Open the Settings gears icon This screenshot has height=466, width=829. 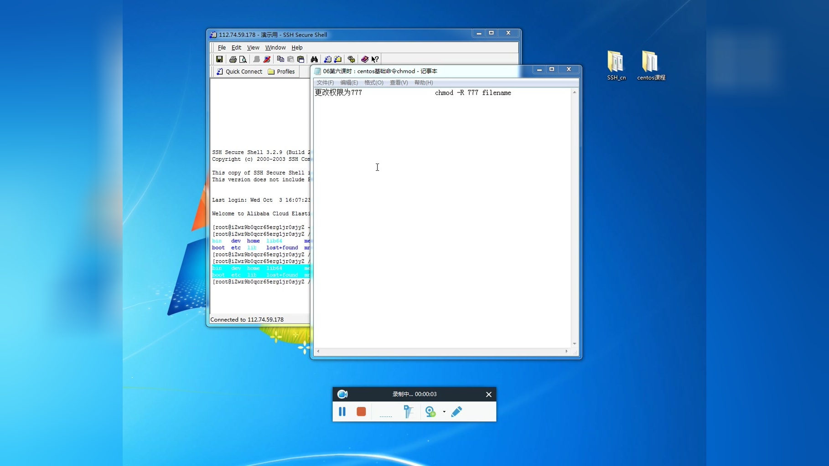click(x=351, y=59)
